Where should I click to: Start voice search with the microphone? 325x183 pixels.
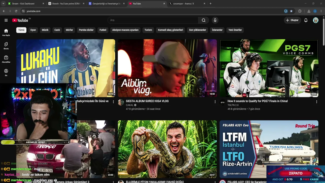click(x=215, y=20)
